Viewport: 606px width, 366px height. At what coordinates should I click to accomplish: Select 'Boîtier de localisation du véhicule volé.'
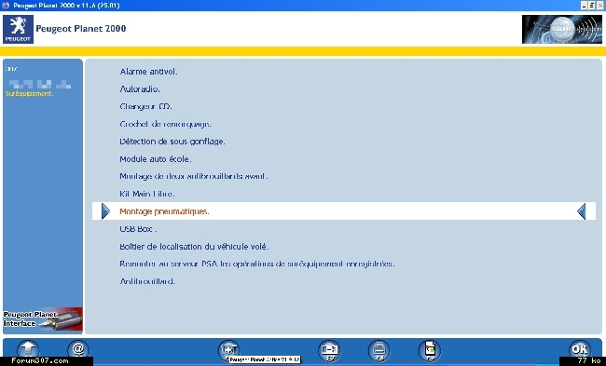(194, 246)
